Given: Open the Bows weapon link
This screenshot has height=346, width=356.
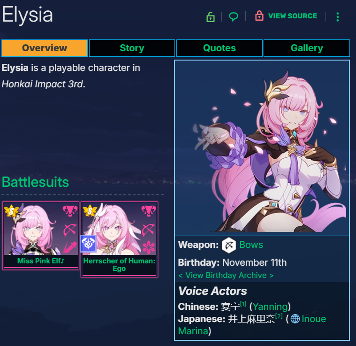Looking at the screenshot, I should pos(251,245).
